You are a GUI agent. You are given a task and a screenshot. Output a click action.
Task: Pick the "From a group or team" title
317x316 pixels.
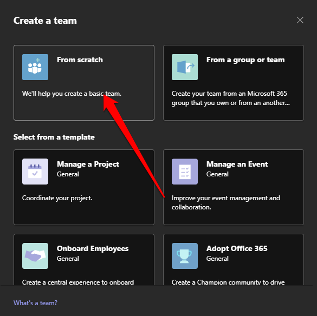[245, 60]
